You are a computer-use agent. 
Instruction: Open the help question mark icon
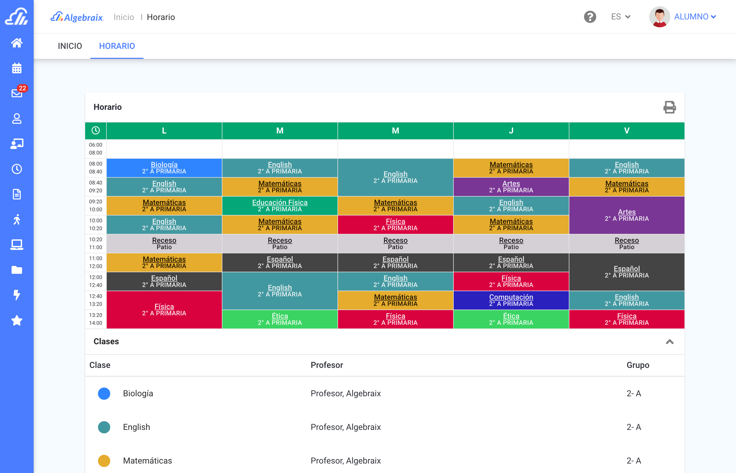tap(590, 17)
